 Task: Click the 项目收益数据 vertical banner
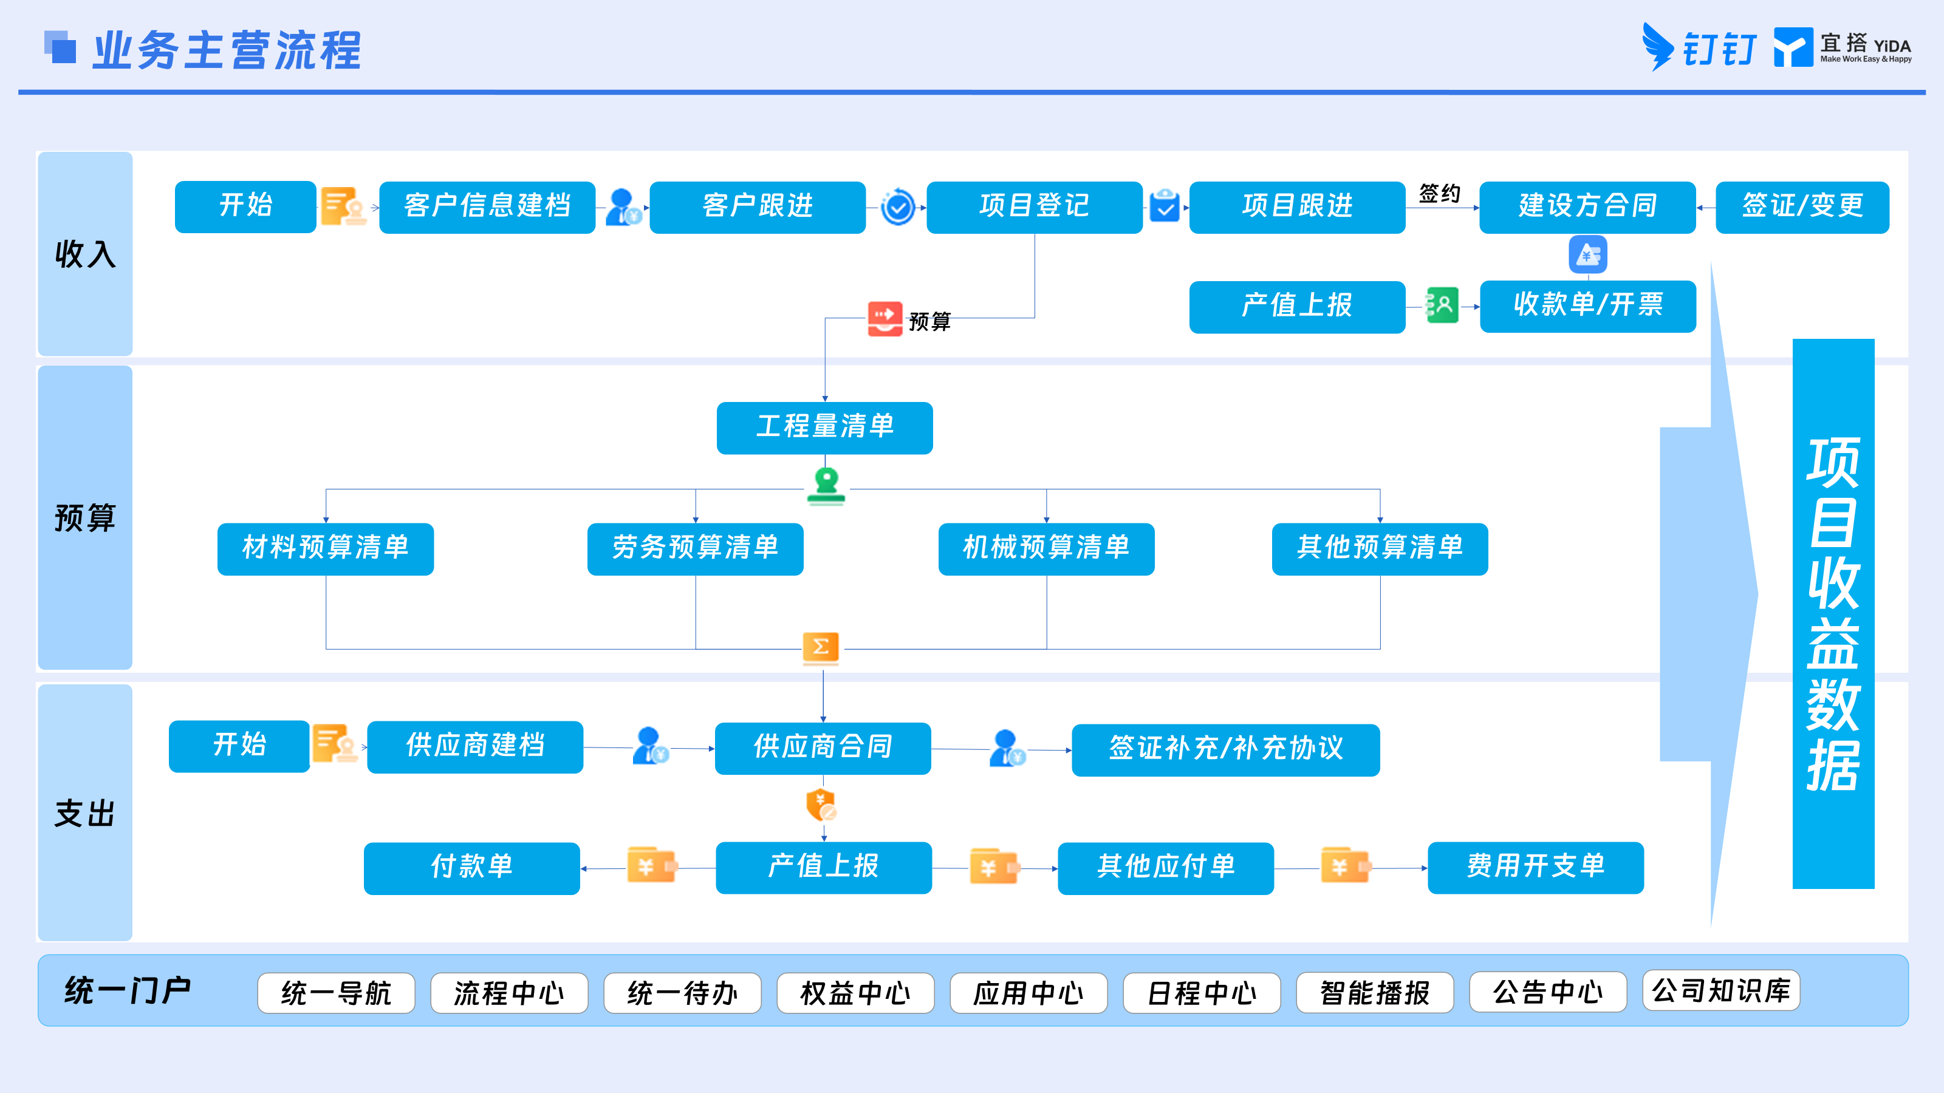1833,613
